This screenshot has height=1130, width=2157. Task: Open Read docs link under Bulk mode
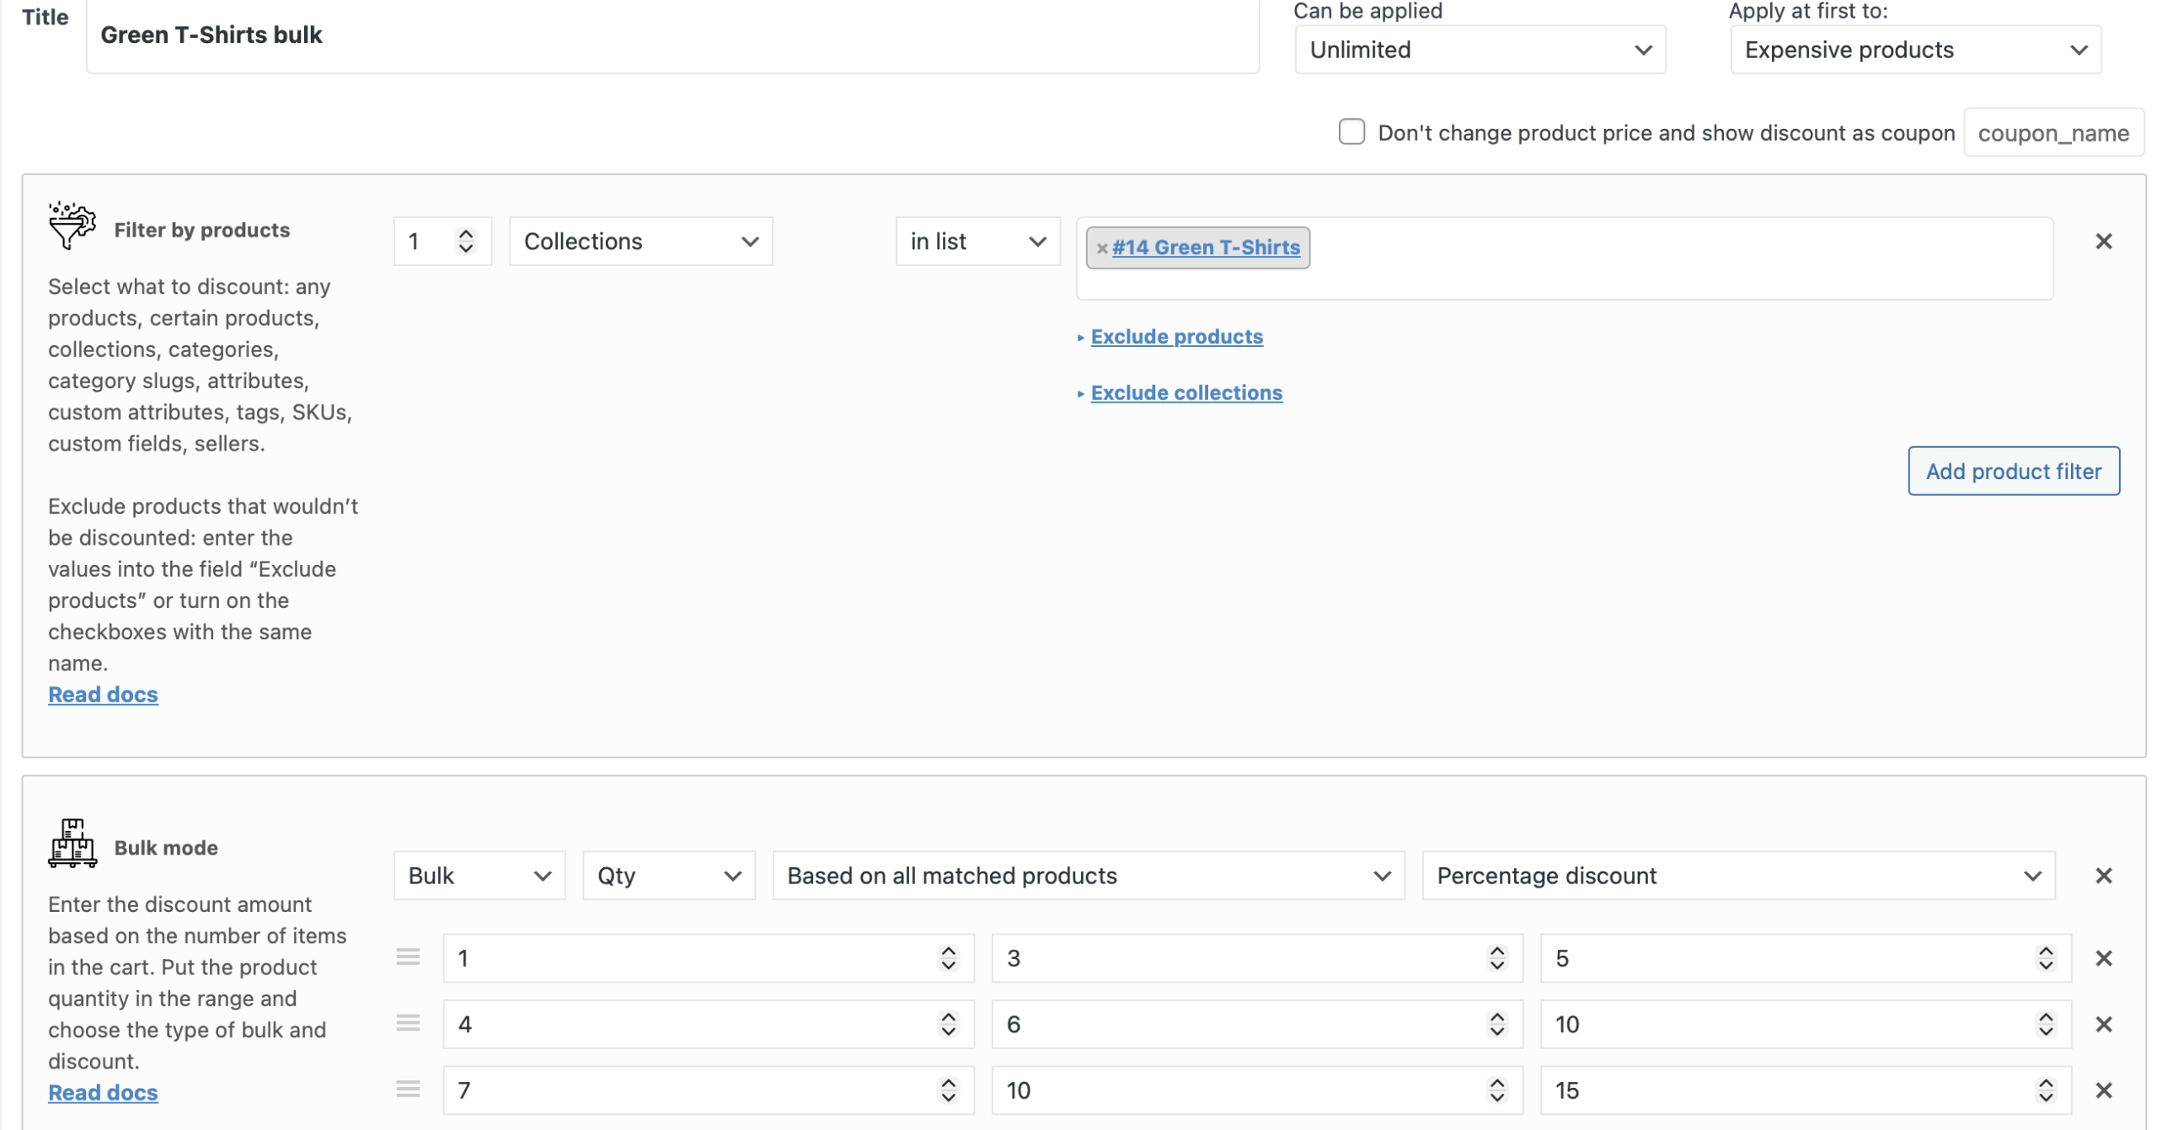103,1092
